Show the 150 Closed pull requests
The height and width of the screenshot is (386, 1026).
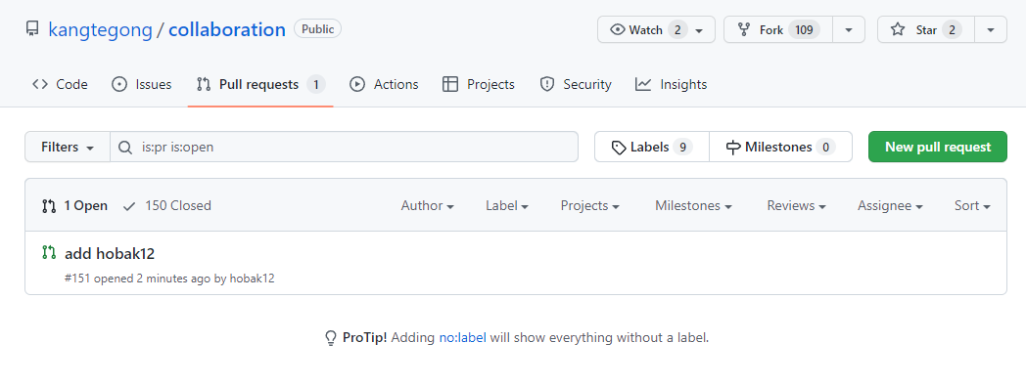(x=167, y=206)
